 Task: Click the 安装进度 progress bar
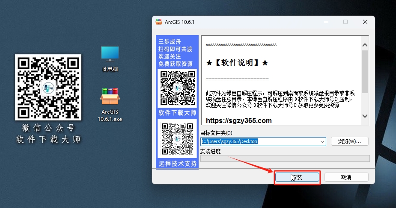(x=285, y=158)
